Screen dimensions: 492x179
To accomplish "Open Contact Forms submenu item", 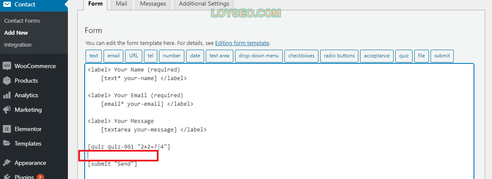I will click(22, 21).
